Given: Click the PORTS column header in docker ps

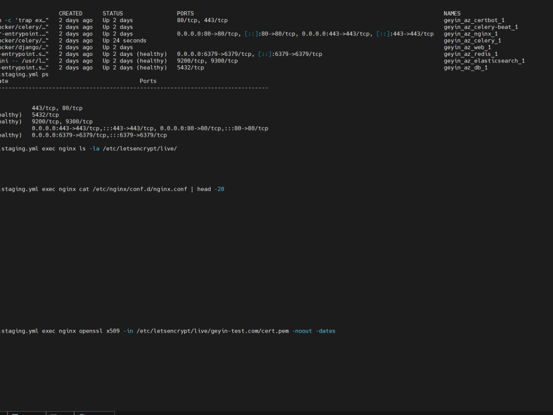Looking at the screenshot, I should click(185, 13).
